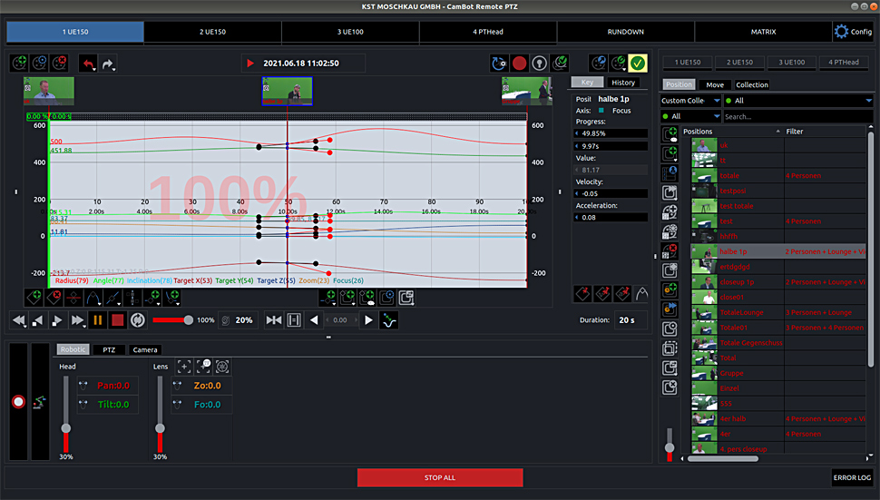The image size is (880, 500).
Task: Click the snap-to-center arrows icon
Action: tap(274, 319)
